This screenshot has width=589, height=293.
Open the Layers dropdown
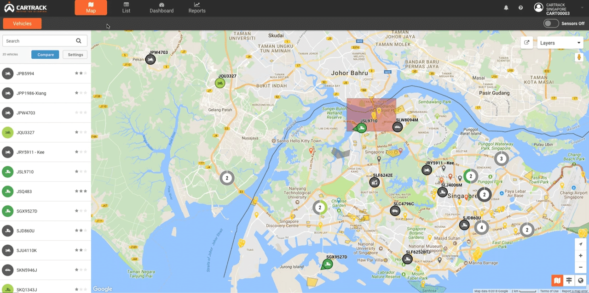coord(560,42)
